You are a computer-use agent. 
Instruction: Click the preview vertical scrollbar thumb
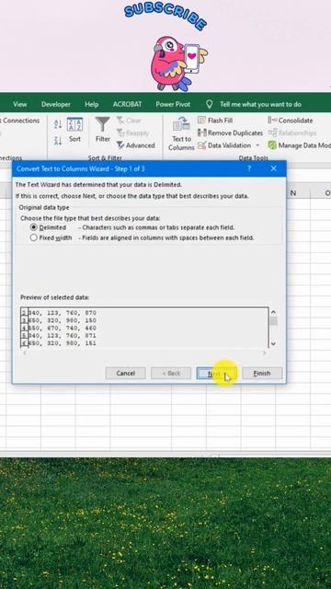[274, 321]
